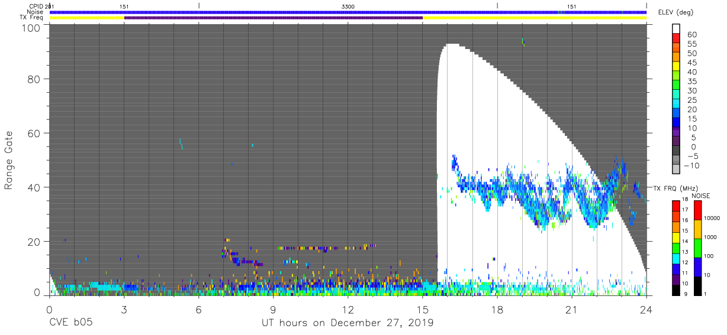The height and width of the screenshot is (335, 727).
Task: Click UT hour tick label 6
Action: [198, 310]
